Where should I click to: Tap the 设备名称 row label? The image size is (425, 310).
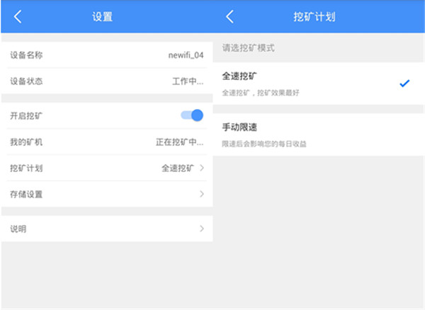26,55
